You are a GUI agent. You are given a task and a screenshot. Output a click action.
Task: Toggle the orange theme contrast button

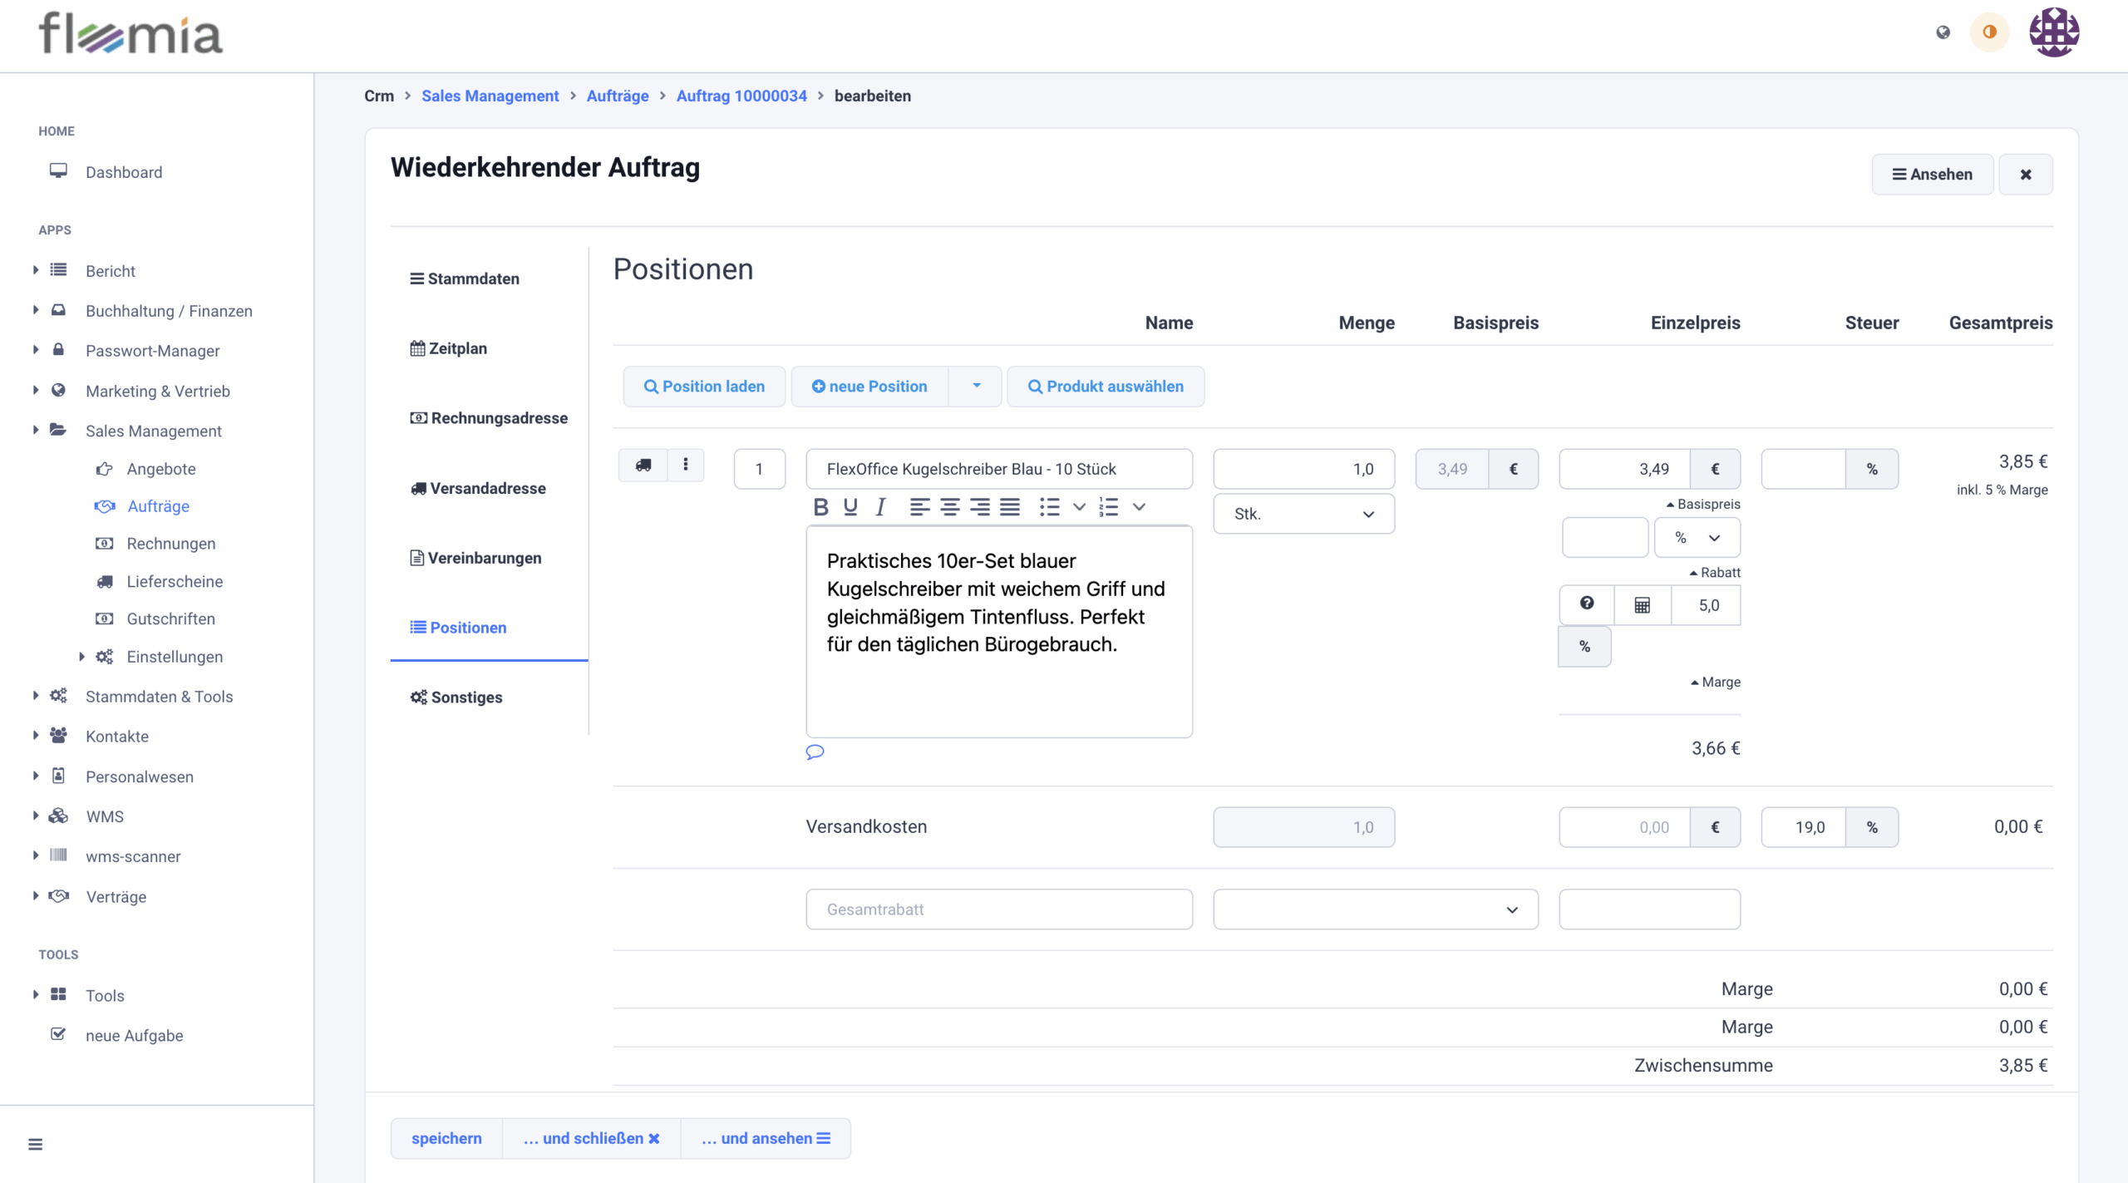tap(1989, 32)
